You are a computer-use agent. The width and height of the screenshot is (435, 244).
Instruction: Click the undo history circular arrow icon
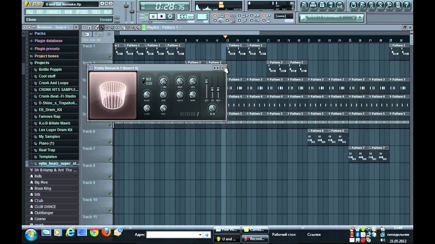pyautogui.click(x=353, y=6)
